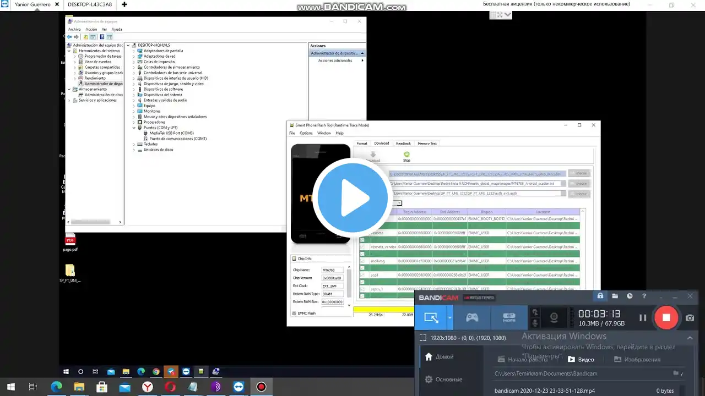This screenshot has height=396, width=705.
Task: Open Flash Tool File menu
Action: click(x=292, y=133)
